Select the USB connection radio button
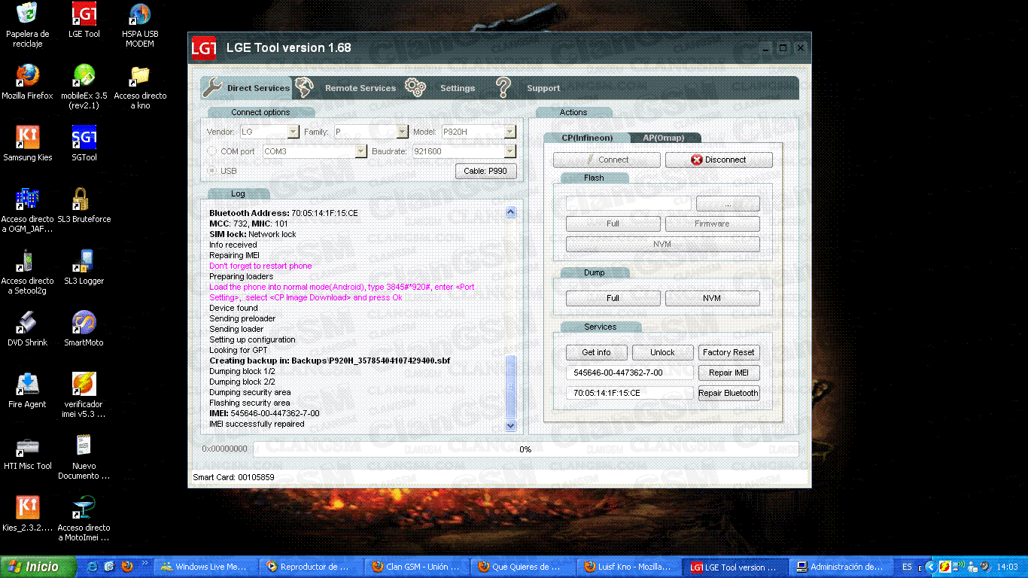1028x578 pixels. 211,170
